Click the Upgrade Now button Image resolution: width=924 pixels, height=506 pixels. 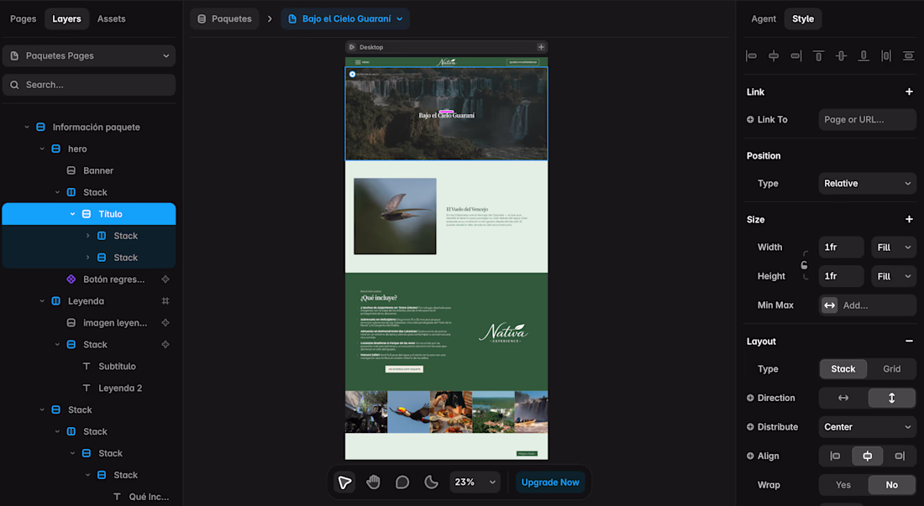(550, 483)
